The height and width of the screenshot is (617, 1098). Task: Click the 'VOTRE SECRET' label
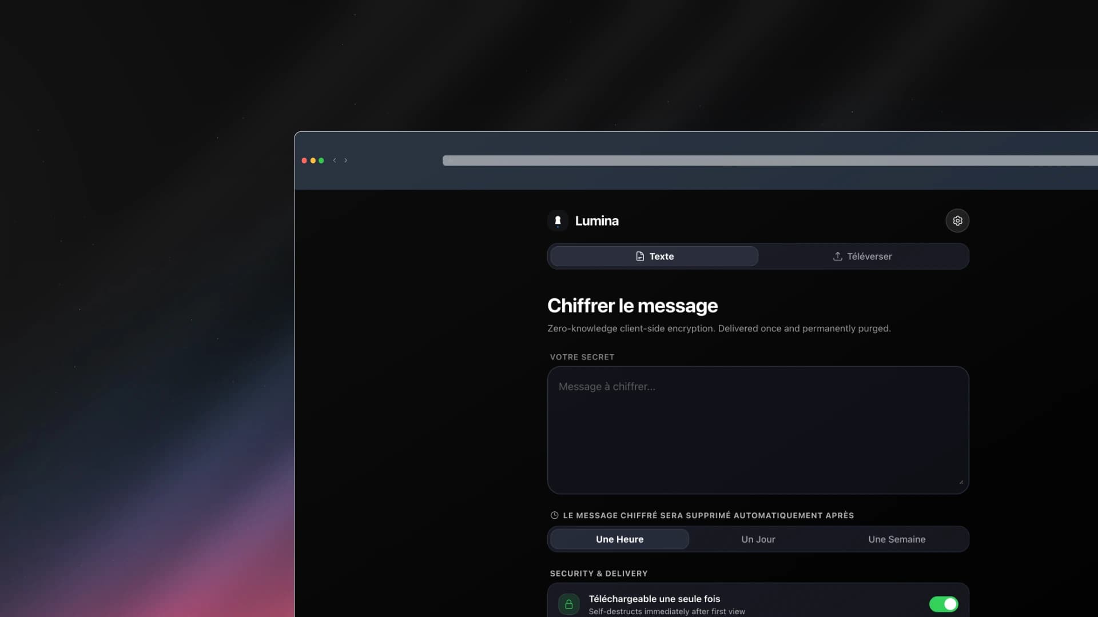pyautogui.click(x=582, y=357)
